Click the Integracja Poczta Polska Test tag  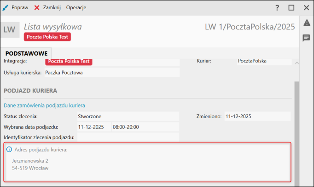coord(69,62)
